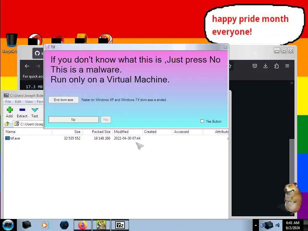Switch to Firefox on the taskbar

[x=83, y=225]
